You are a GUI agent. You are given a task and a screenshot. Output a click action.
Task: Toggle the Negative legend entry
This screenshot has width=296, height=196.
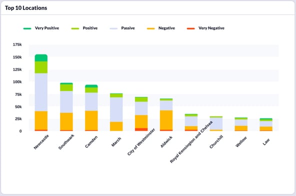pyautogui.click(x=161, y=28)
